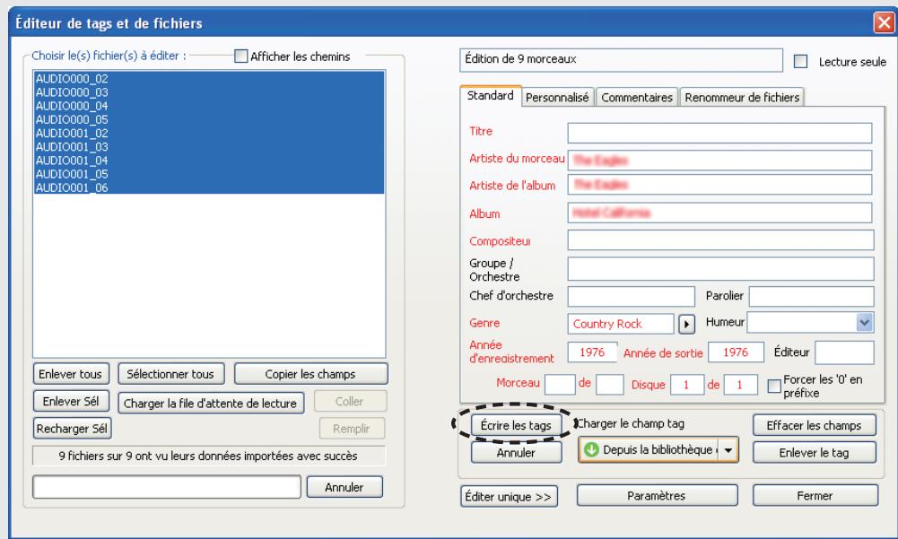Click the Album input field
Image resolution: width=898 pixels, height=539 pixels.
[x=719, y=213]
